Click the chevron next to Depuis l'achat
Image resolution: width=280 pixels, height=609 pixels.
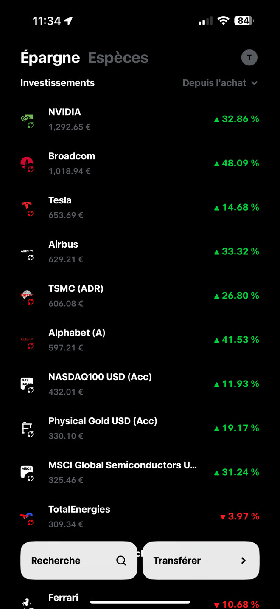pyautogui.click(x=255, y=83)
